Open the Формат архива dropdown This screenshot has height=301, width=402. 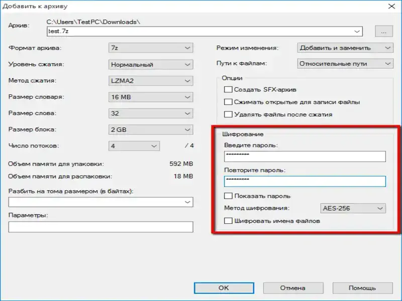[x=151, y=48]
